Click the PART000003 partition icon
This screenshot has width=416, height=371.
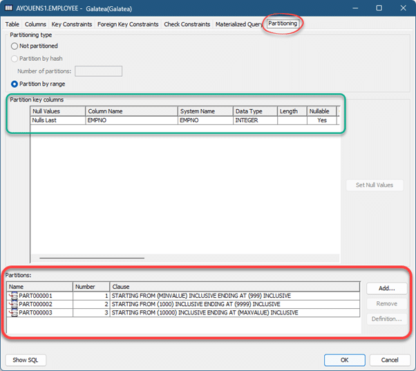tap(13, 312)
